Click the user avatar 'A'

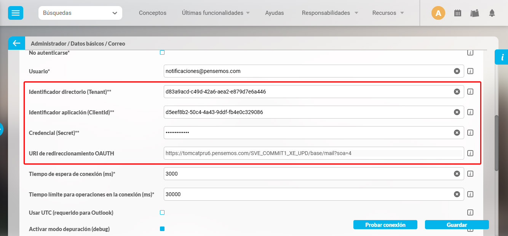coord(438,13)
